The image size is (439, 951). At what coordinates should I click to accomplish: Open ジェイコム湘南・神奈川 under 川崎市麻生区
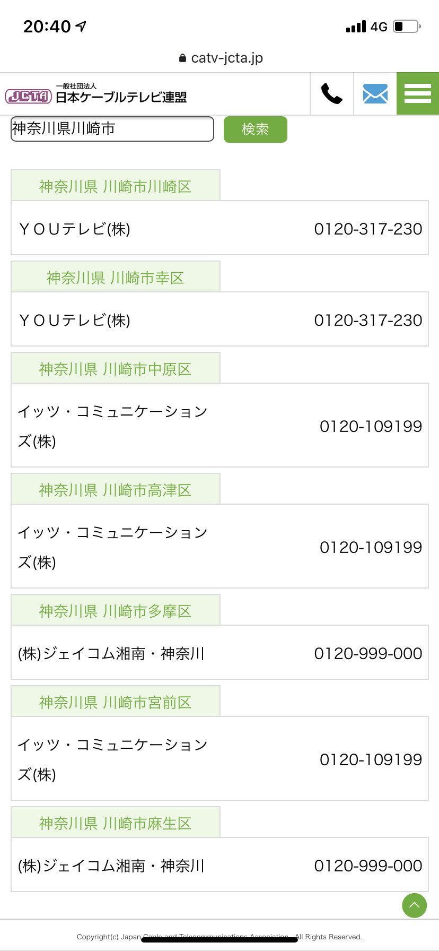(x=111, y=866)
